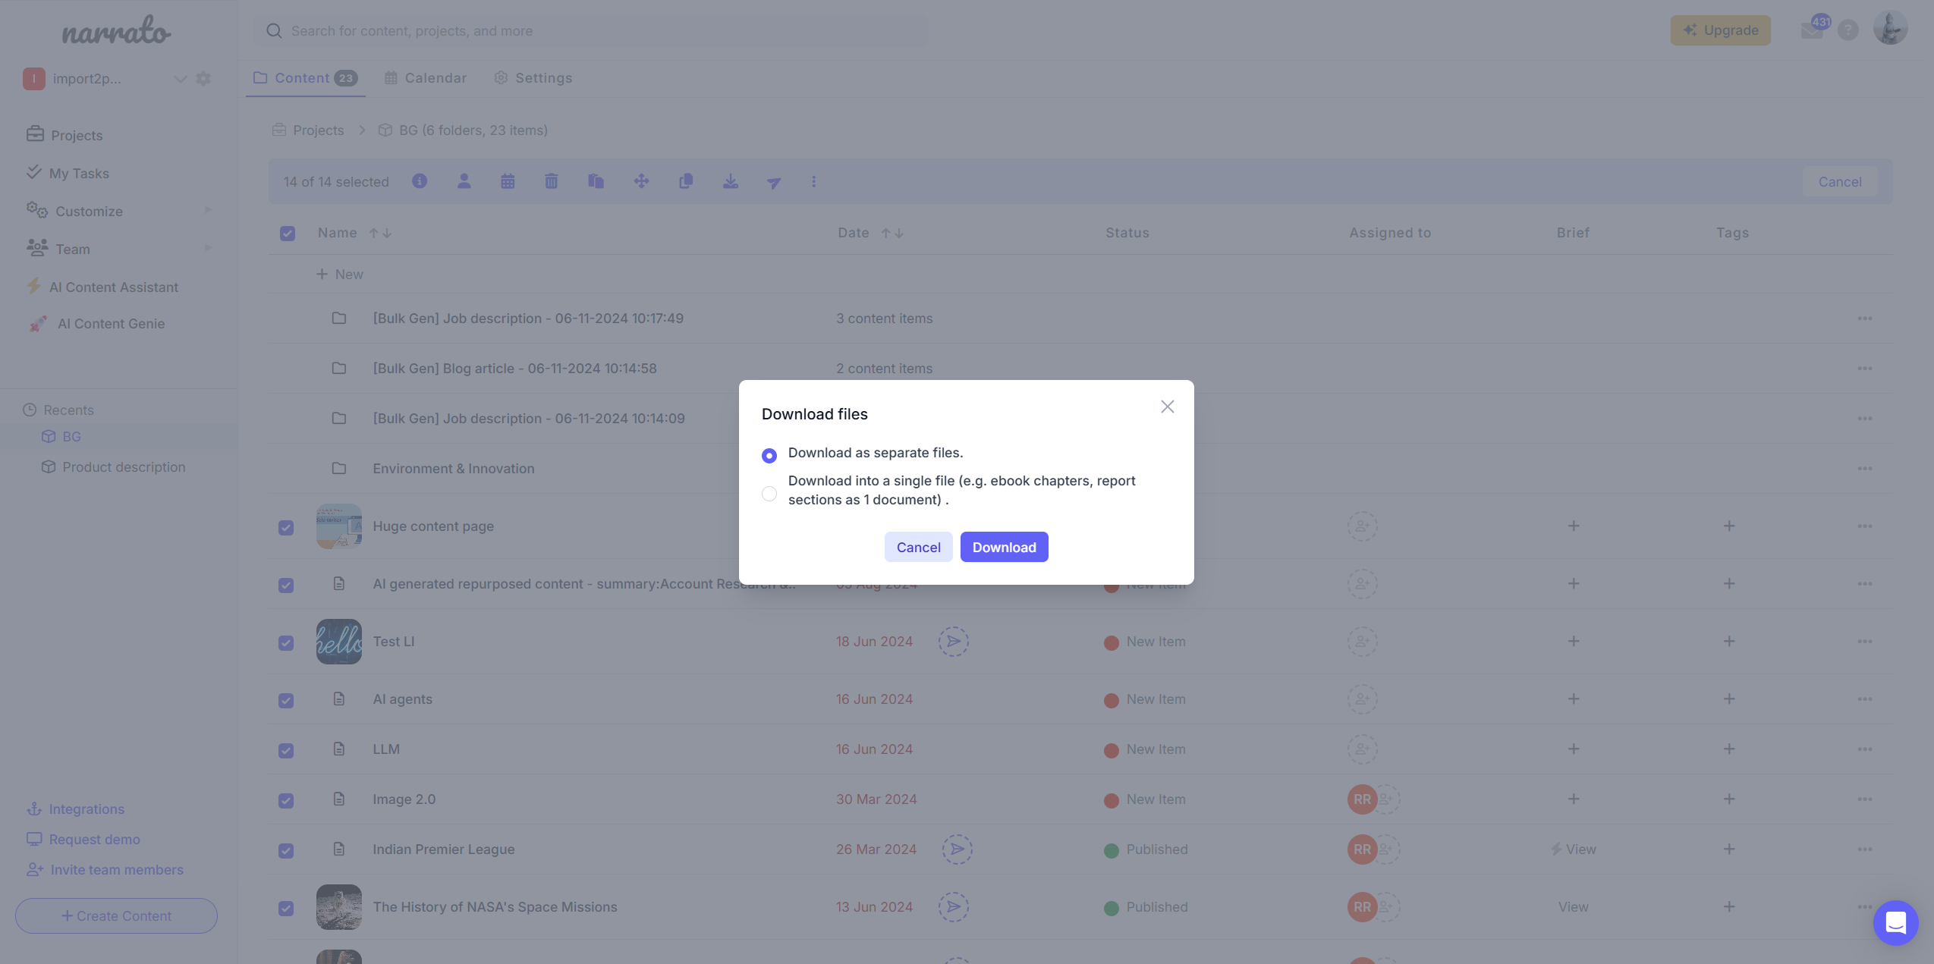
Task: Click the trash delete icon in toolbar
Action: (x=552, y=181)
